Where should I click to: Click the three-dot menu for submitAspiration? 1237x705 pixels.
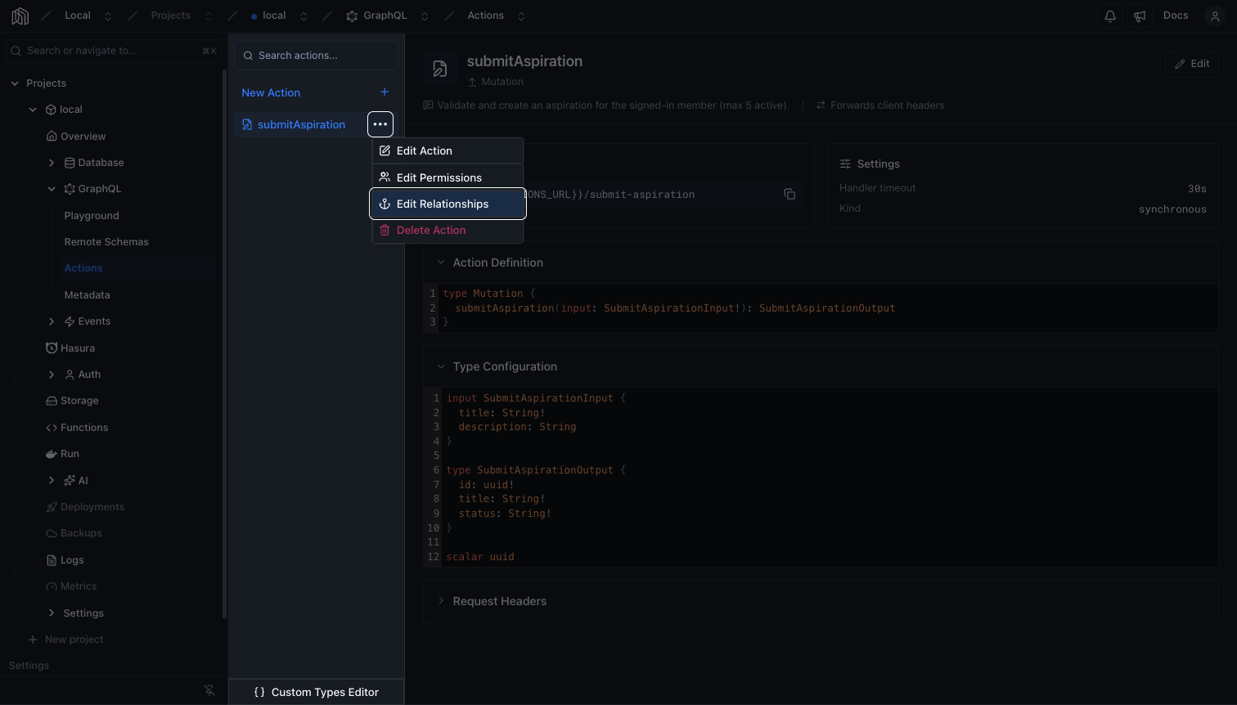pos(380,124)
